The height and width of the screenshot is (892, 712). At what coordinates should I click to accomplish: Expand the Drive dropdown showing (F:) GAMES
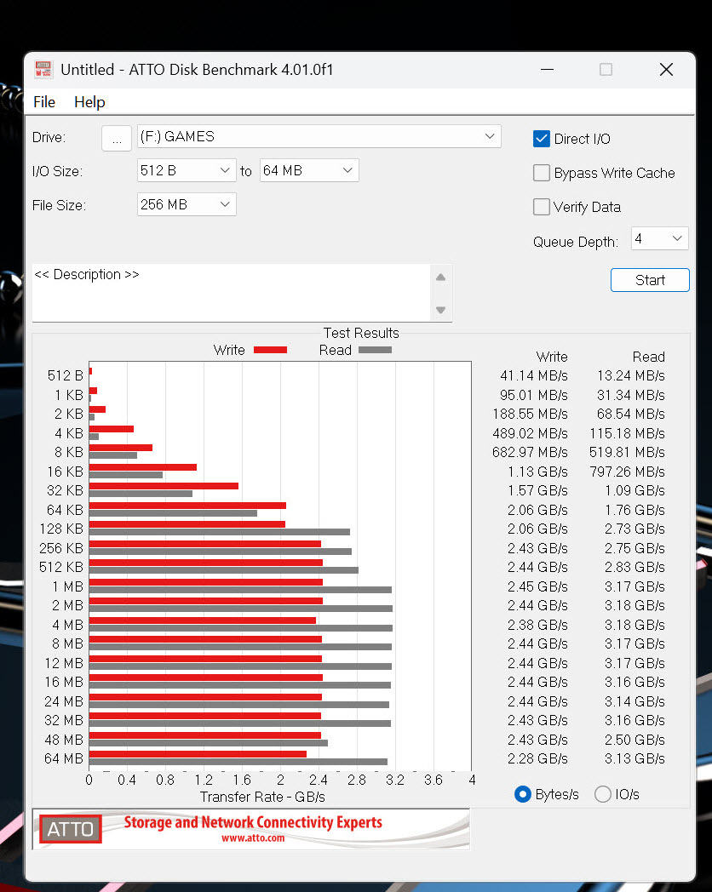[319, 136]
